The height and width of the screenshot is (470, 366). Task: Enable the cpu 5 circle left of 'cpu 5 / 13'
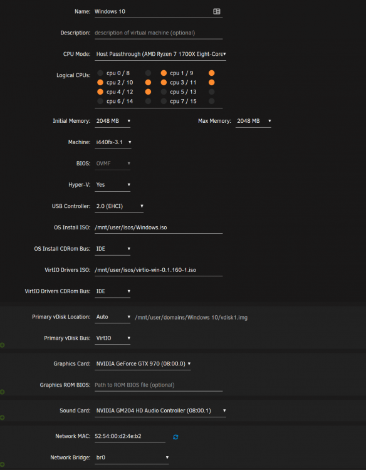164,91
